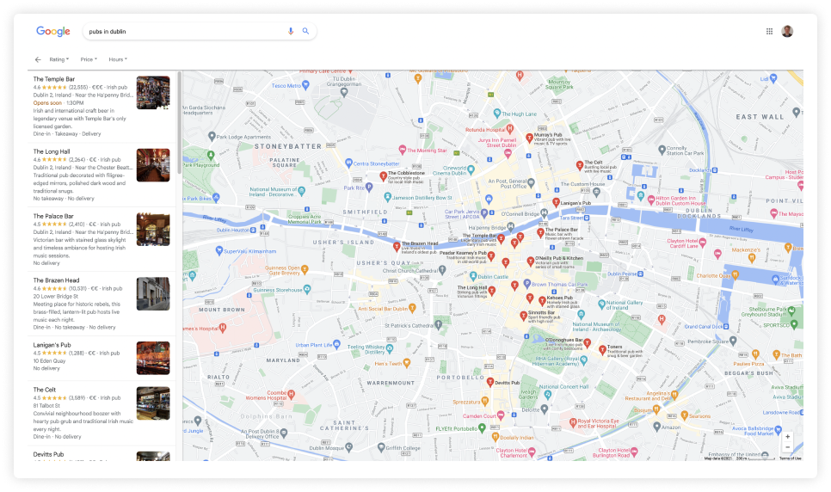The width and height of the screenshot is (831, 492).
Task: Click Urban Plant Life map marker
Action: 336,345
